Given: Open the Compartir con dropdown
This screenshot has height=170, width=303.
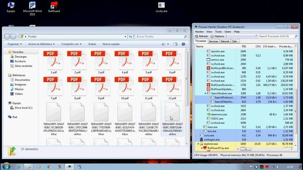Looking at the screenshot, I should click(71, 44).
